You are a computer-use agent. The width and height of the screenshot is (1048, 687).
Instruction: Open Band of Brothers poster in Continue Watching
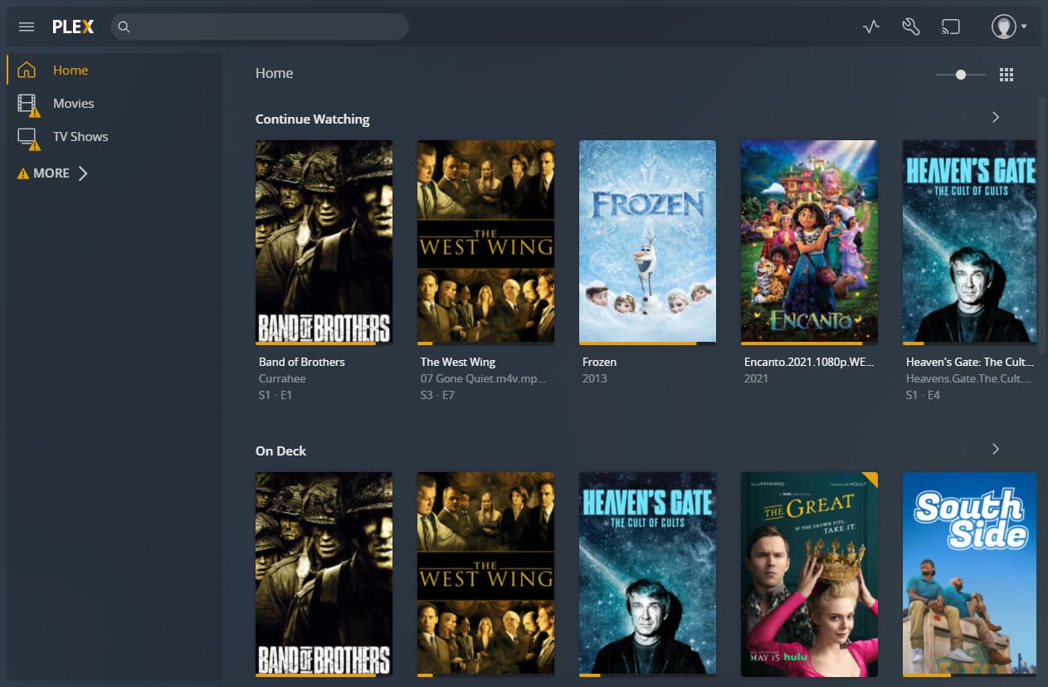[x=324, y=241]
